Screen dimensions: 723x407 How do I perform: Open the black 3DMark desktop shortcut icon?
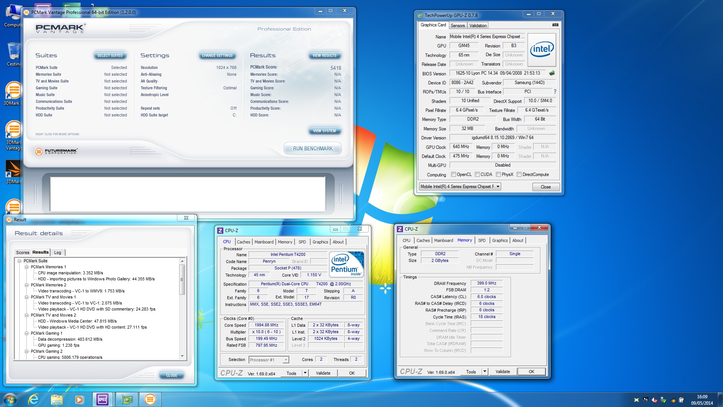13,173
